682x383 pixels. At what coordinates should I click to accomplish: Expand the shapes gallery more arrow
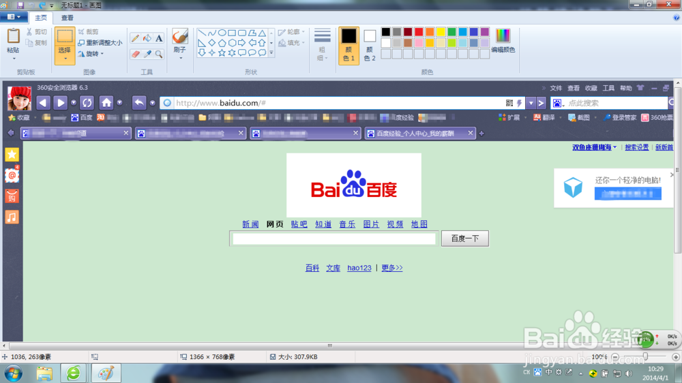click(x=271, y=52)
